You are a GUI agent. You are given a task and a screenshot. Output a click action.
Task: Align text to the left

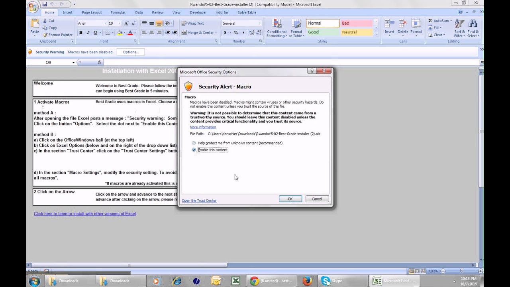pos(144,33)
